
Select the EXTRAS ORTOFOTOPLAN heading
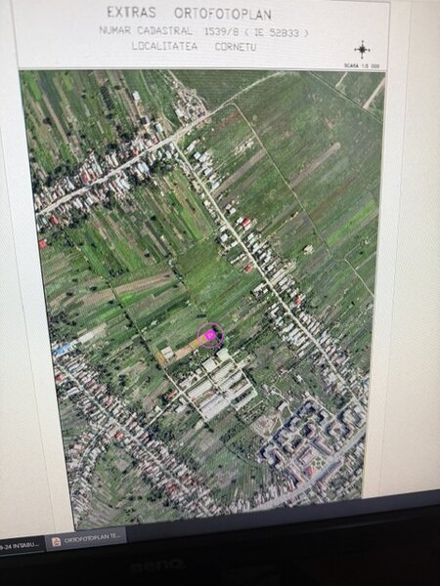[x=190, y=13]
